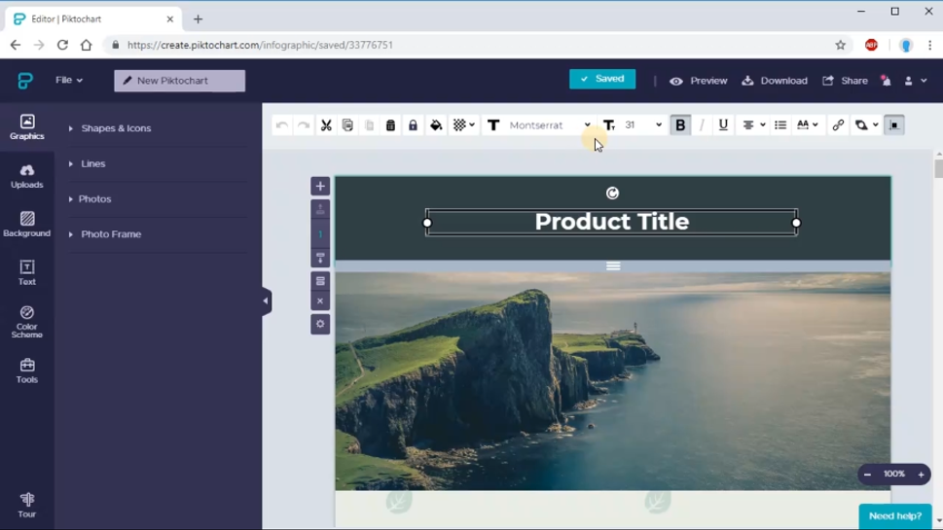The width and height of the screenshot is (943, 530).
Task: Toggle bold formatting
Action: click(x=680, y=125)
